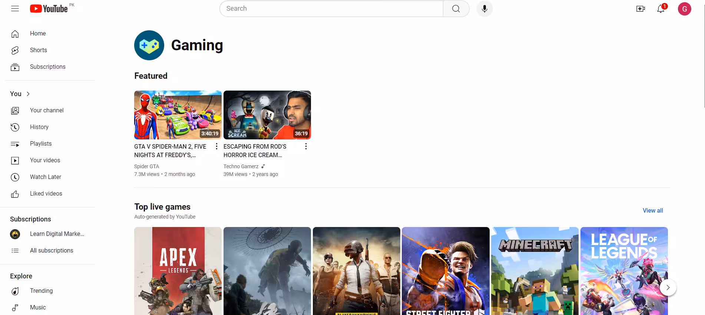Open the hamburger guide menu
Screen dimensions: 705x315
pyautogui.click(x=15, y=9)
